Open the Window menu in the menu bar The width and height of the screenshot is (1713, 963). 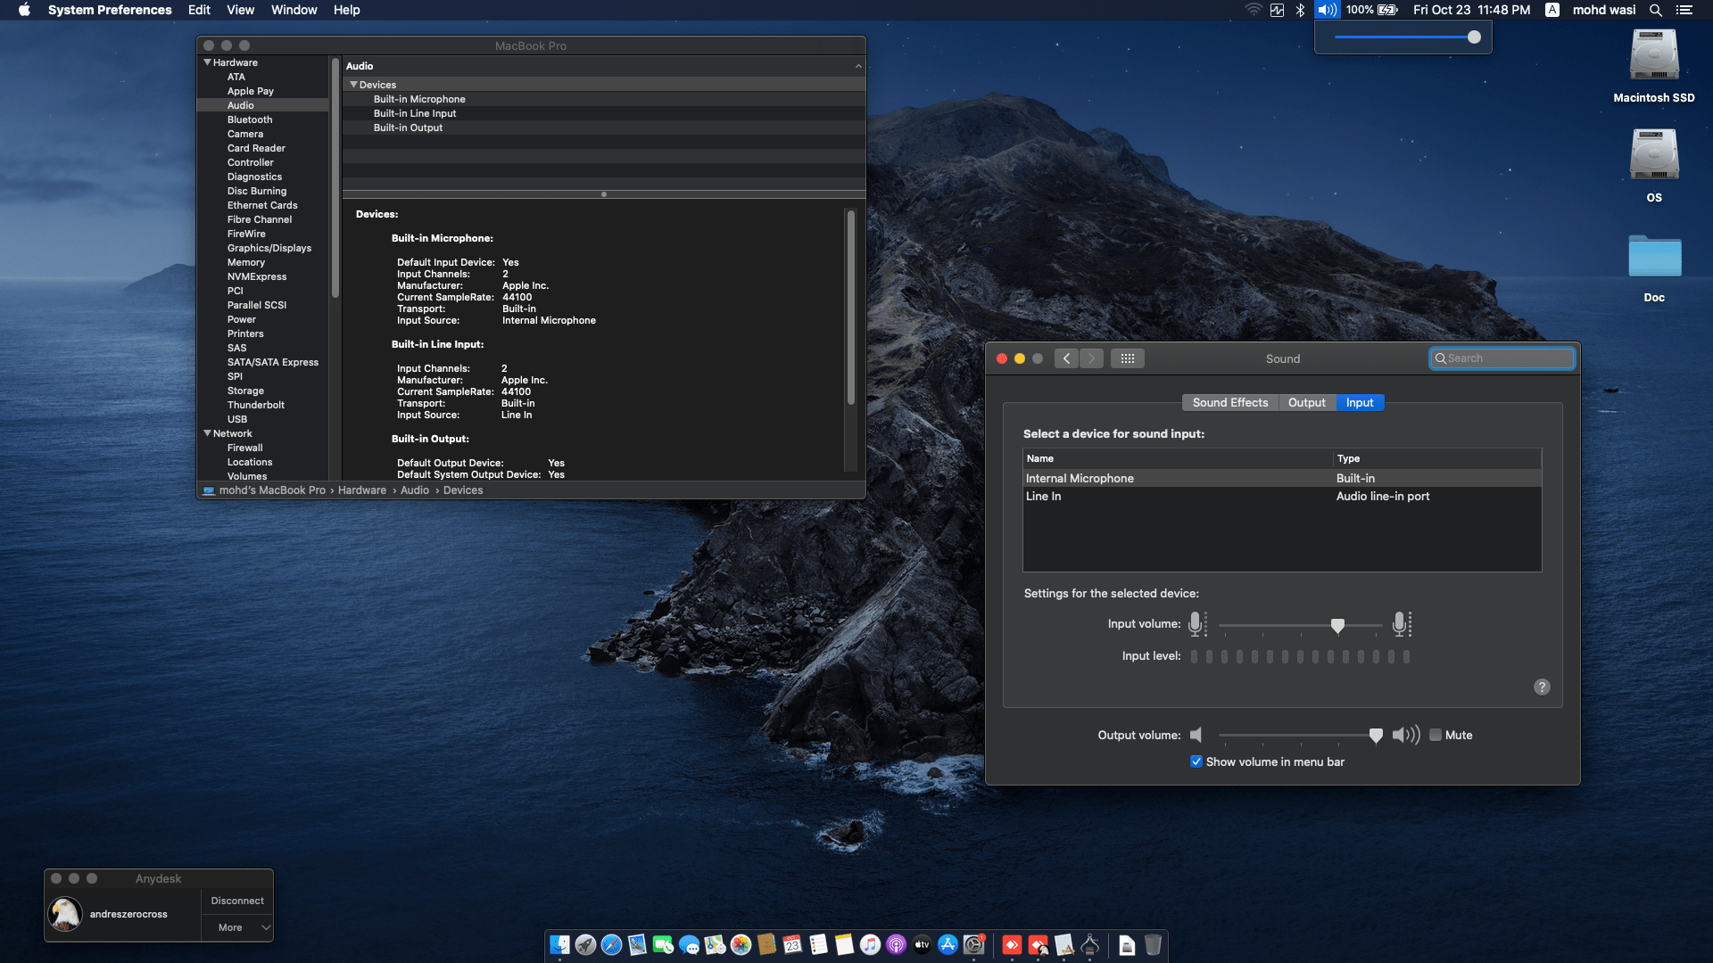[294, 10]
